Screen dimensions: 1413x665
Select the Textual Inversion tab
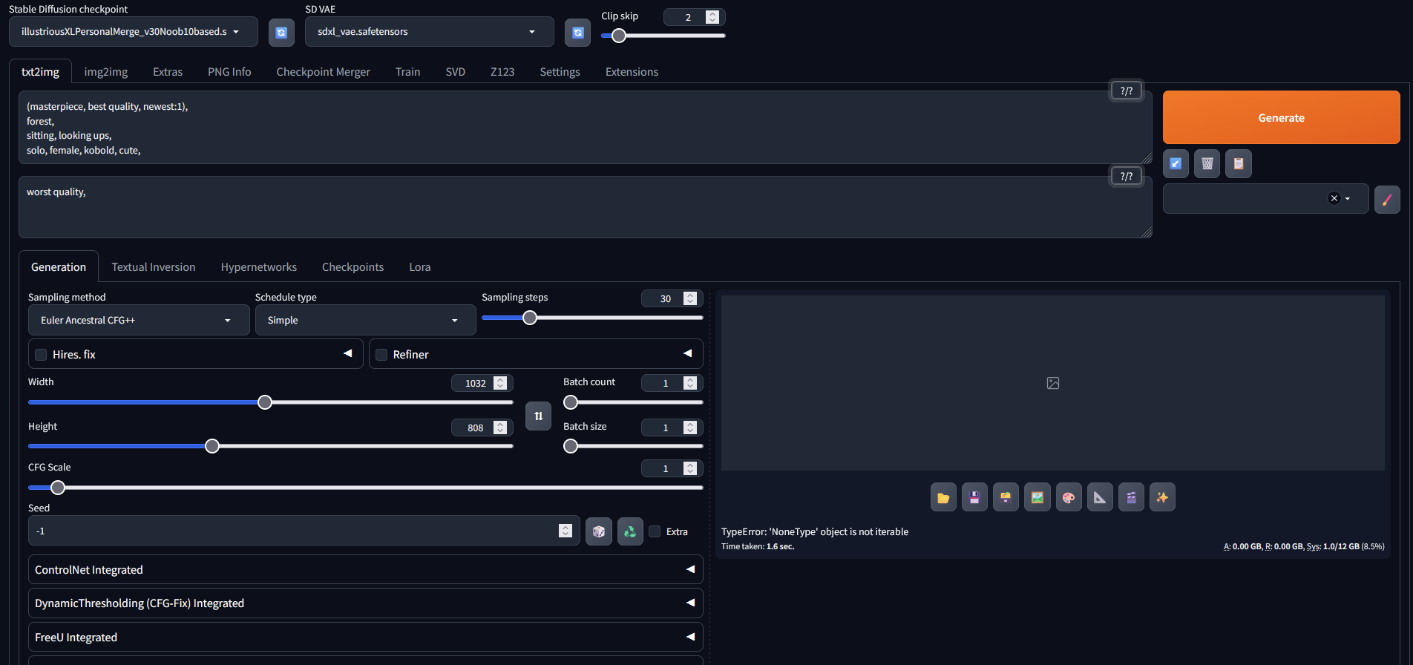154,267
